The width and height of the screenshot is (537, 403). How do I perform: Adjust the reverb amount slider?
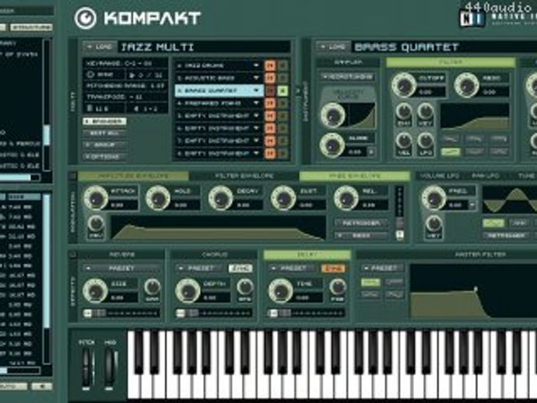point(121,313)
